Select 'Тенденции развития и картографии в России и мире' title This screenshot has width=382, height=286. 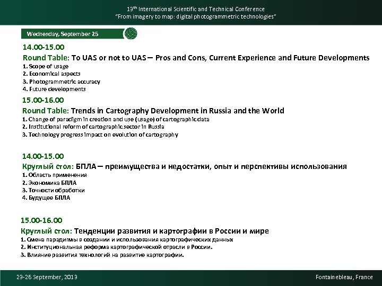click(171, 231)
